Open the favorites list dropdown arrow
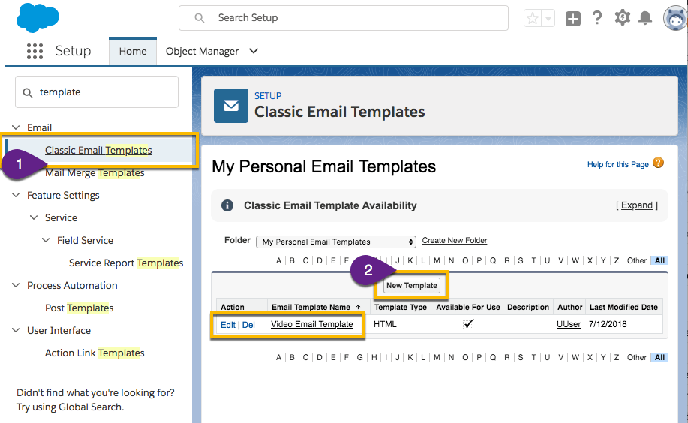This screenshot has width=688, height=423. (x=548, y=19)
